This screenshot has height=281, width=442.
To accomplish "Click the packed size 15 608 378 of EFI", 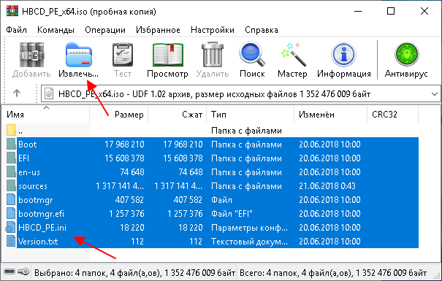I will pos(183,158).
